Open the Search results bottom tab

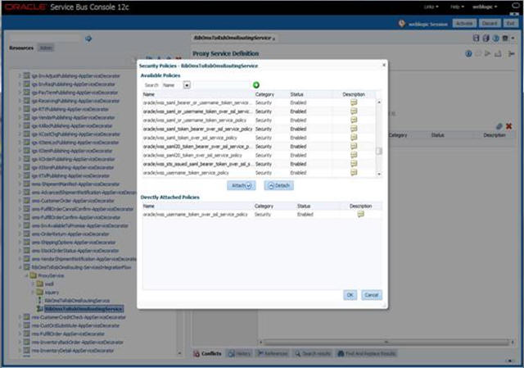tap(313, 353)
